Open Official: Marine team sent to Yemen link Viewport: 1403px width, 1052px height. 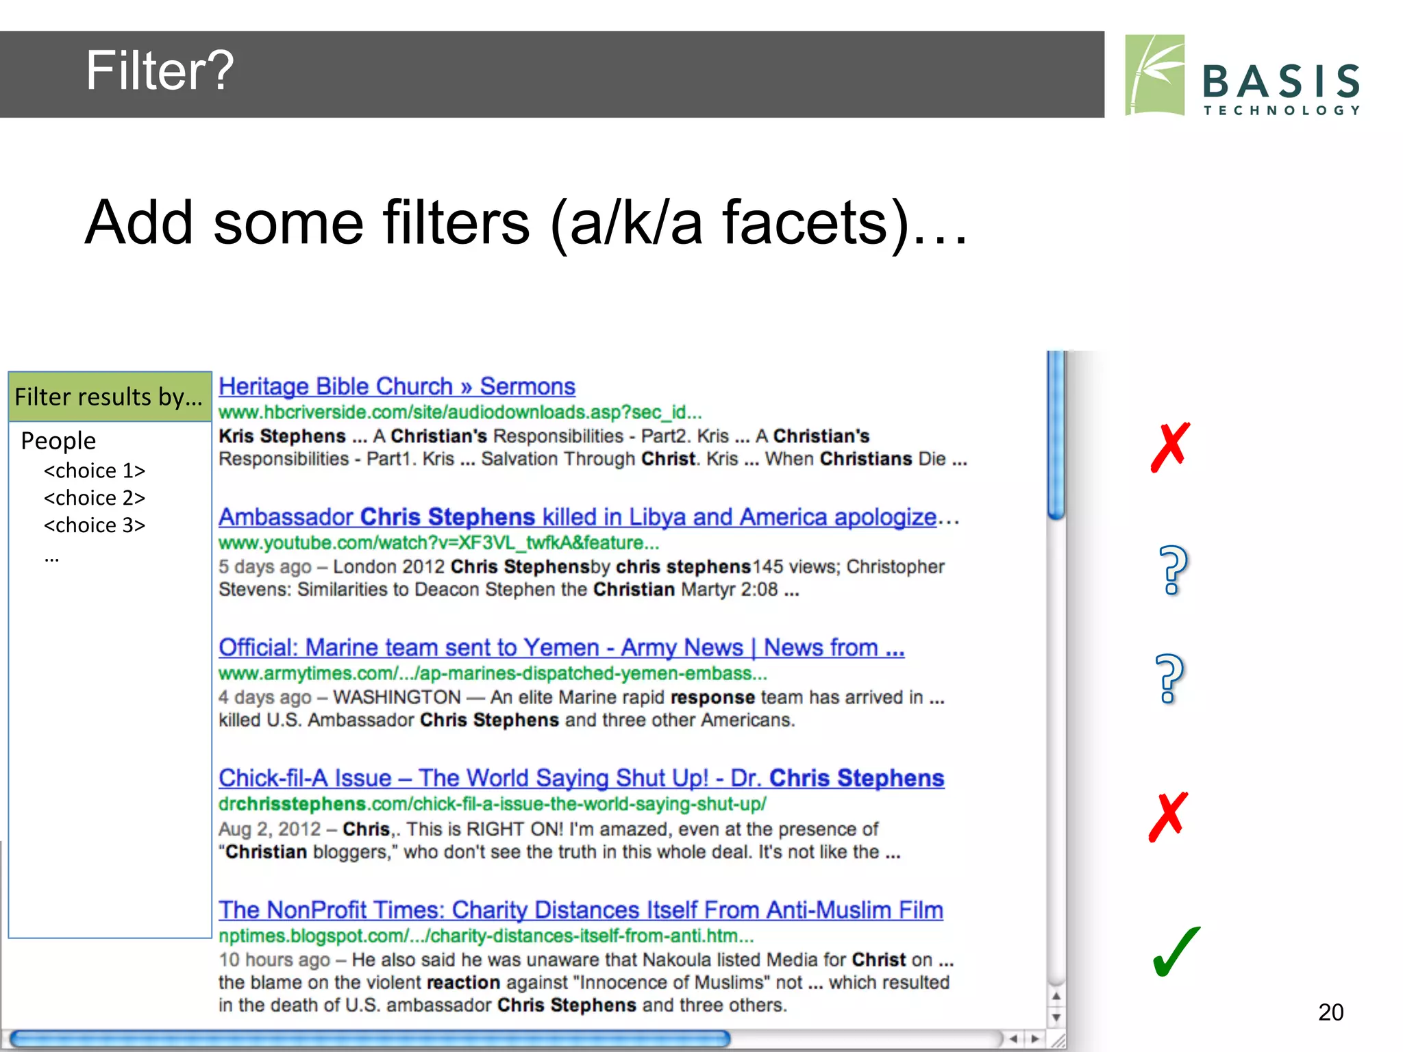[x=561, y=647]
